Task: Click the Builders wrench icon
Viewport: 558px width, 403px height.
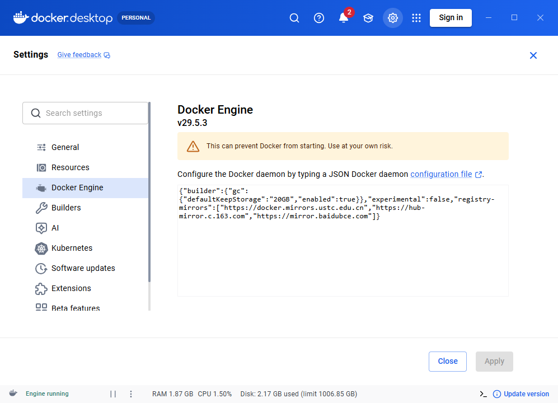Action: coord(41,208)
